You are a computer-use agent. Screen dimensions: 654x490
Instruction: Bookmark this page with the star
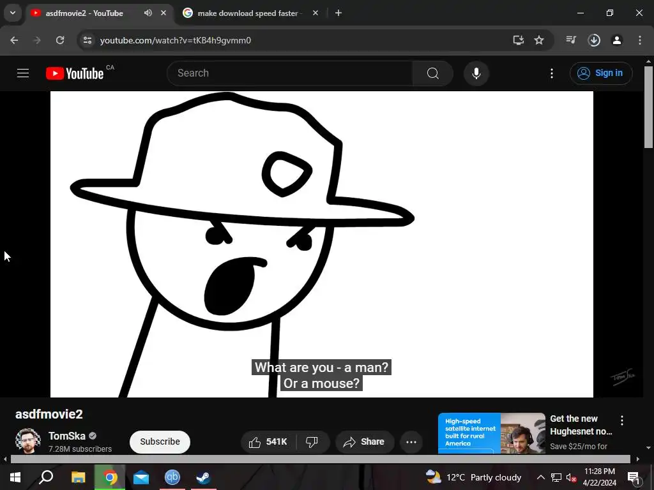tap(539, 40)
